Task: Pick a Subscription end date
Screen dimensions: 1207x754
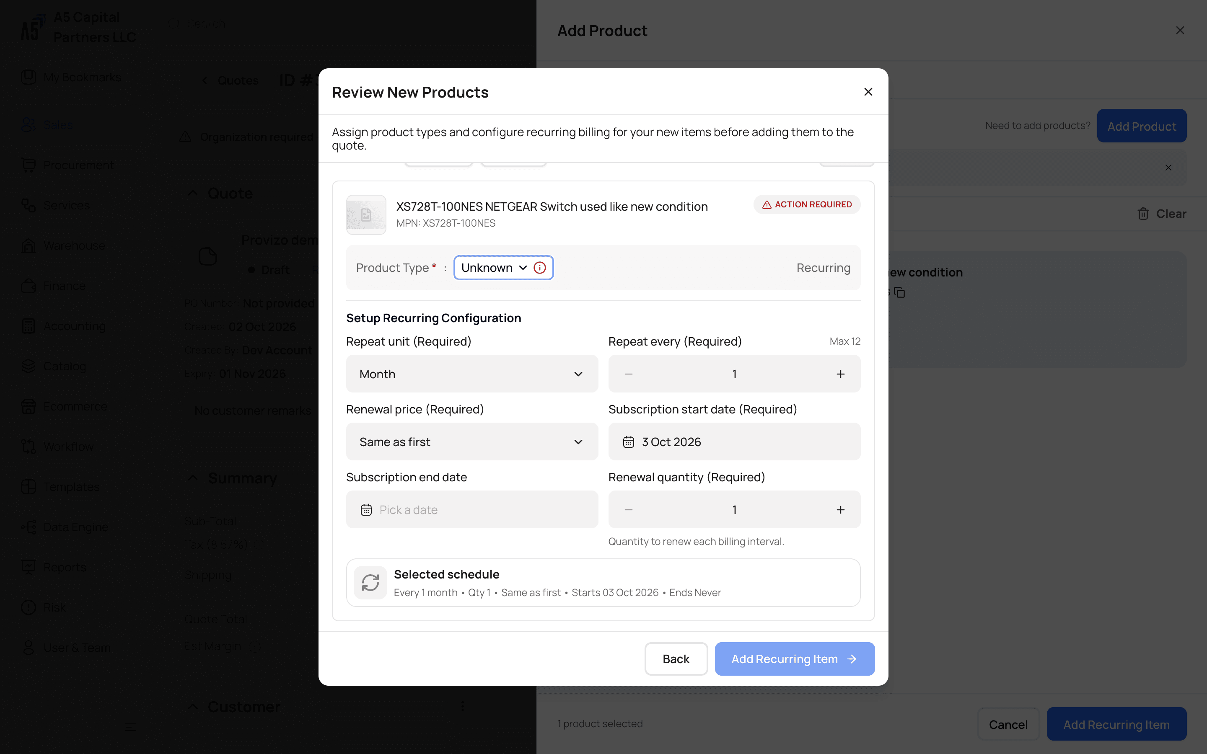Action: pyautogui.click(x=472, y=510)
